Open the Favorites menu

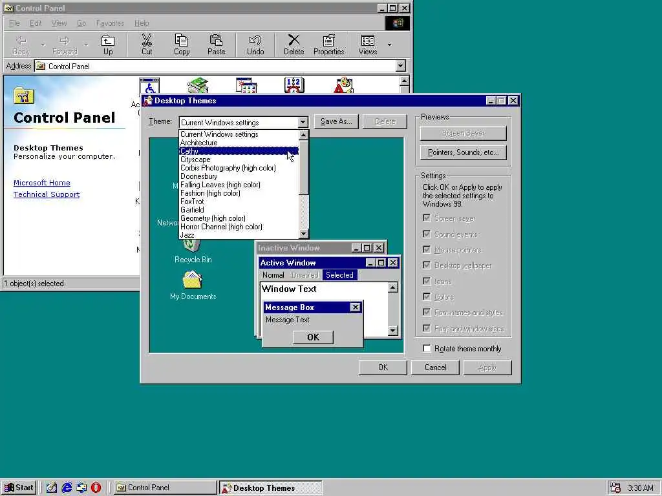110,23
